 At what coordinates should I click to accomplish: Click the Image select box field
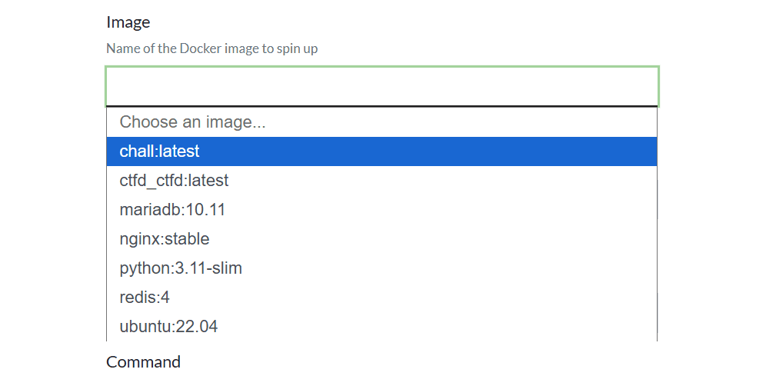coord(381,86)
